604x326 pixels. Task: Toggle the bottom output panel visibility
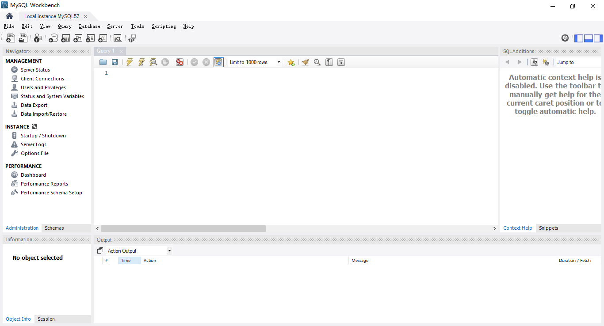click(589, 38)
